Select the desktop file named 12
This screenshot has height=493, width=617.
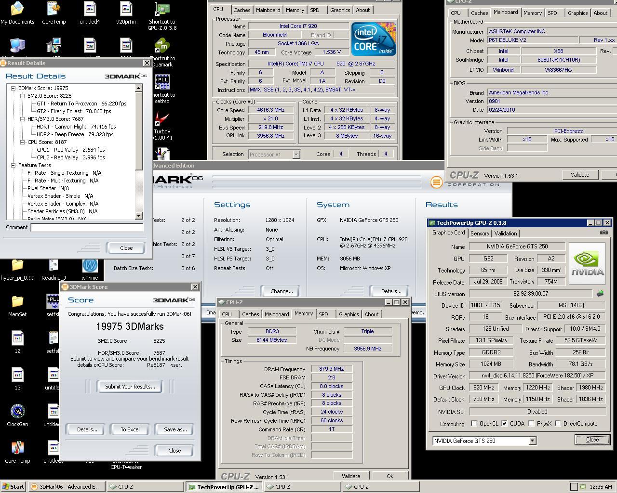coord(17,343)
